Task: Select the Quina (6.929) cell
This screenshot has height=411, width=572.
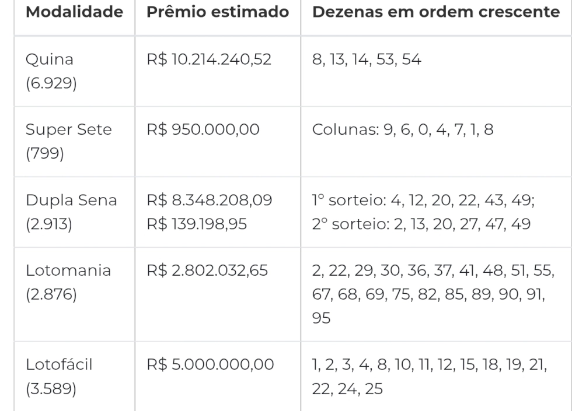Action: pos(75,71)
